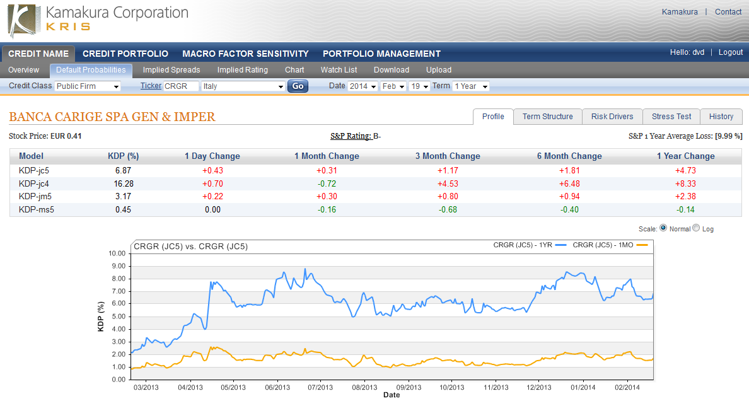
Task: Open the Term 1 Year dropdown
Action: click(x=470, y=86)
